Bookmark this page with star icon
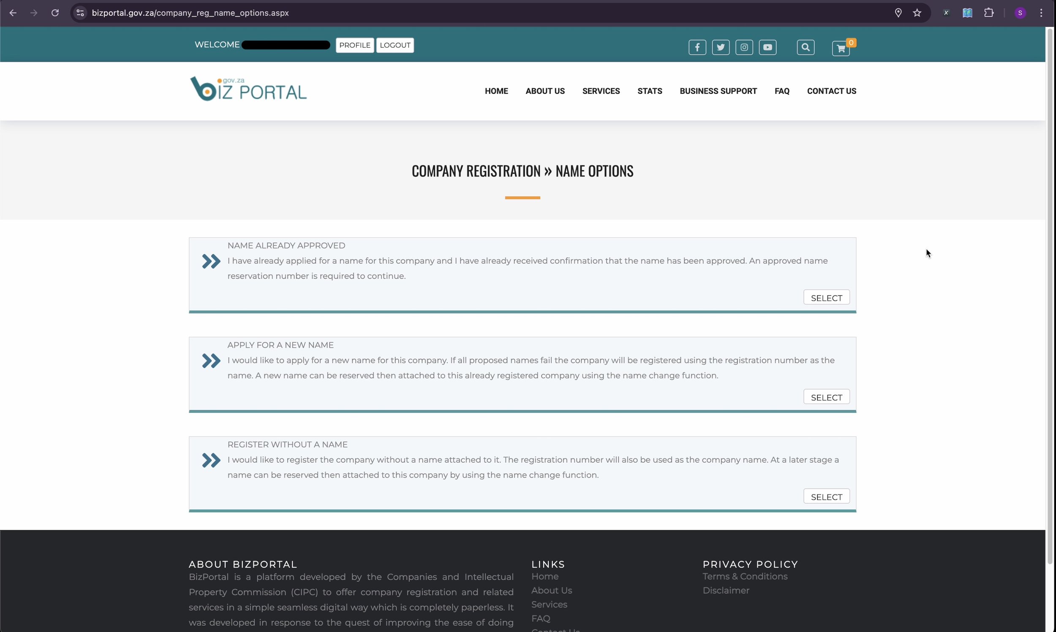 tap(917, 13)
